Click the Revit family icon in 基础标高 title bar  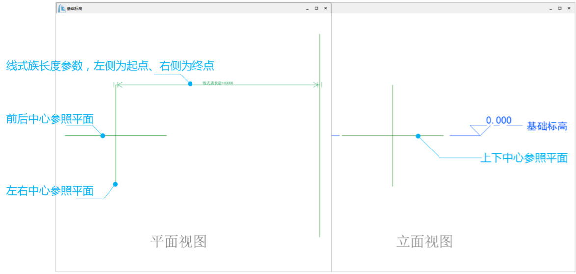click(62, 8)
